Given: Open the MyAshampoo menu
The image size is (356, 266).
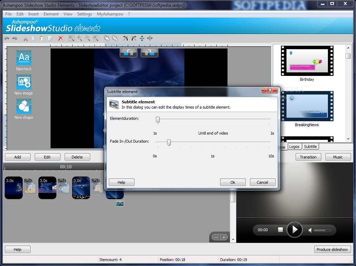Looking at the screenshot, I should tap(110, 14).
